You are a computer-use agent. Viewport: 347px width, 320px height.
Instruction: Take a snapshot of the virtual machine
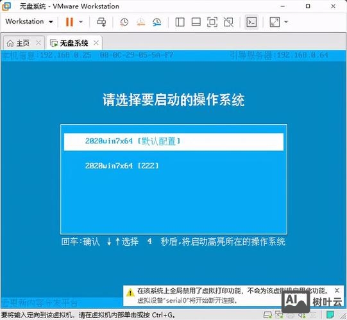[x=124, y=22]
